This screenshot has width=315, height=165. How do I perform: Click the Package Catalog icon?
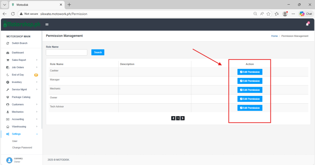pyautogui.click(x=8, y=97)
